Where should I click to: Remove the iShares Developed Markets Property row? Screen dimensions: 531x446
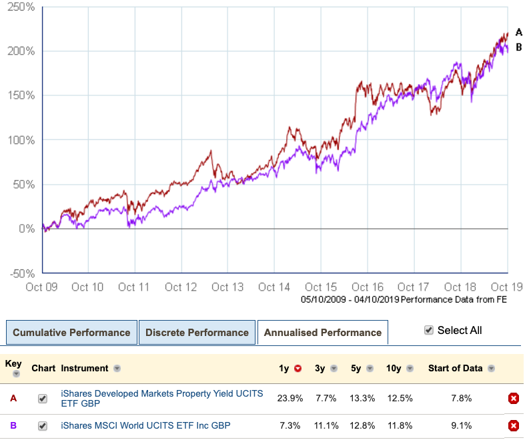[513, 399]
